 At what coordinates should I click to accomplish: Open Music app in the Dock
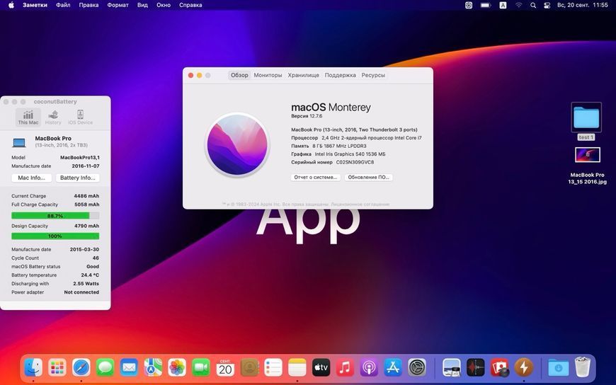click(345, 368)
